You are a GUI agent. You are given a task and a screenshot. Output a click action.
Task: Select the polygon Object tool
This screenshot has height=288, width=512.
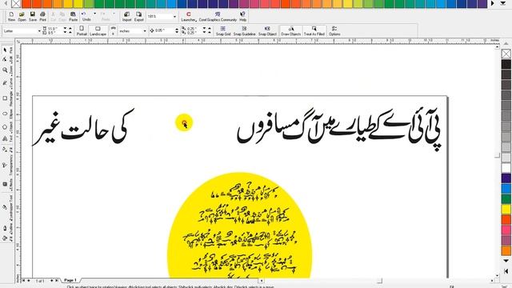(x=5, y=127)
